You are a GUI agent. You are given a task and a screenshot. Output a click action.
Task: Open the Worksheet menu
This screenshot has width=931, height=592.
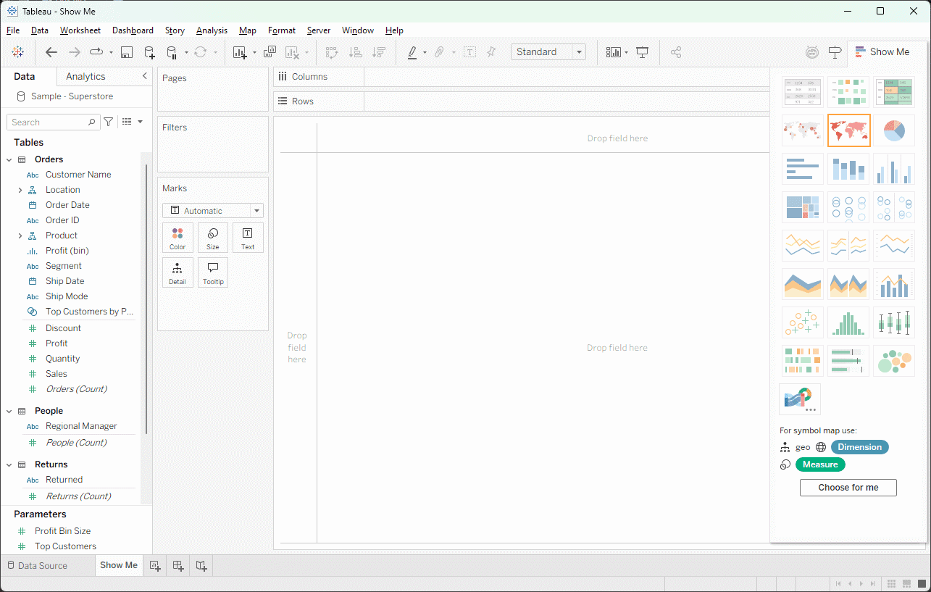point(80,30)
